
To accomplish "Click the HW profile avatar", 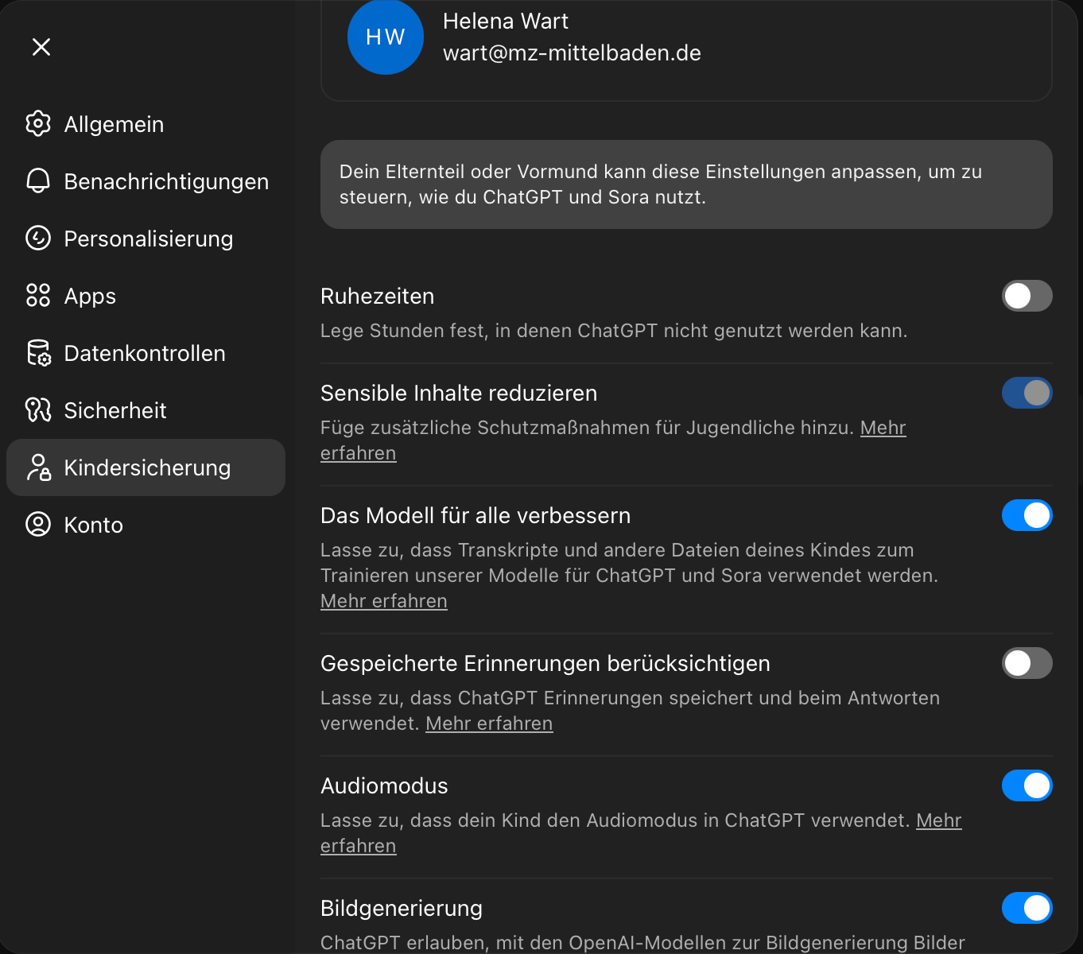I will [386, 37].
